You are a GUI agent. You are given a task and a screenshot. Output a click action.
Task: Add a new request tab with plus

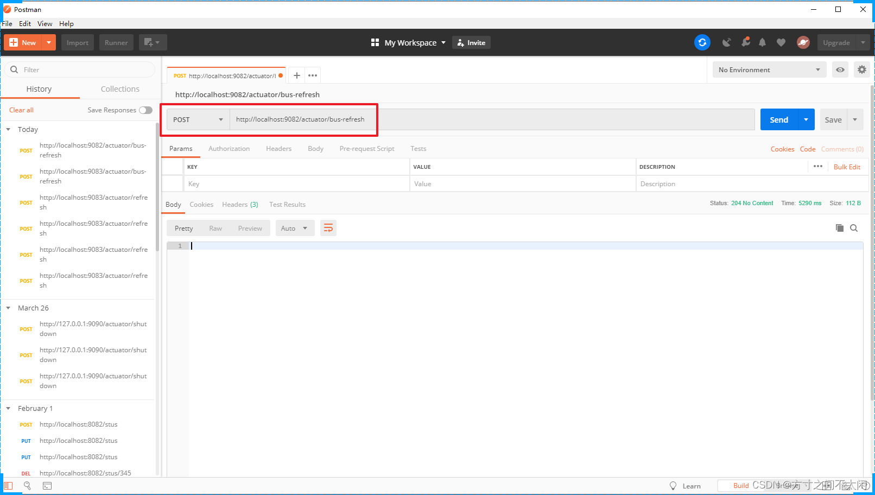297,75
